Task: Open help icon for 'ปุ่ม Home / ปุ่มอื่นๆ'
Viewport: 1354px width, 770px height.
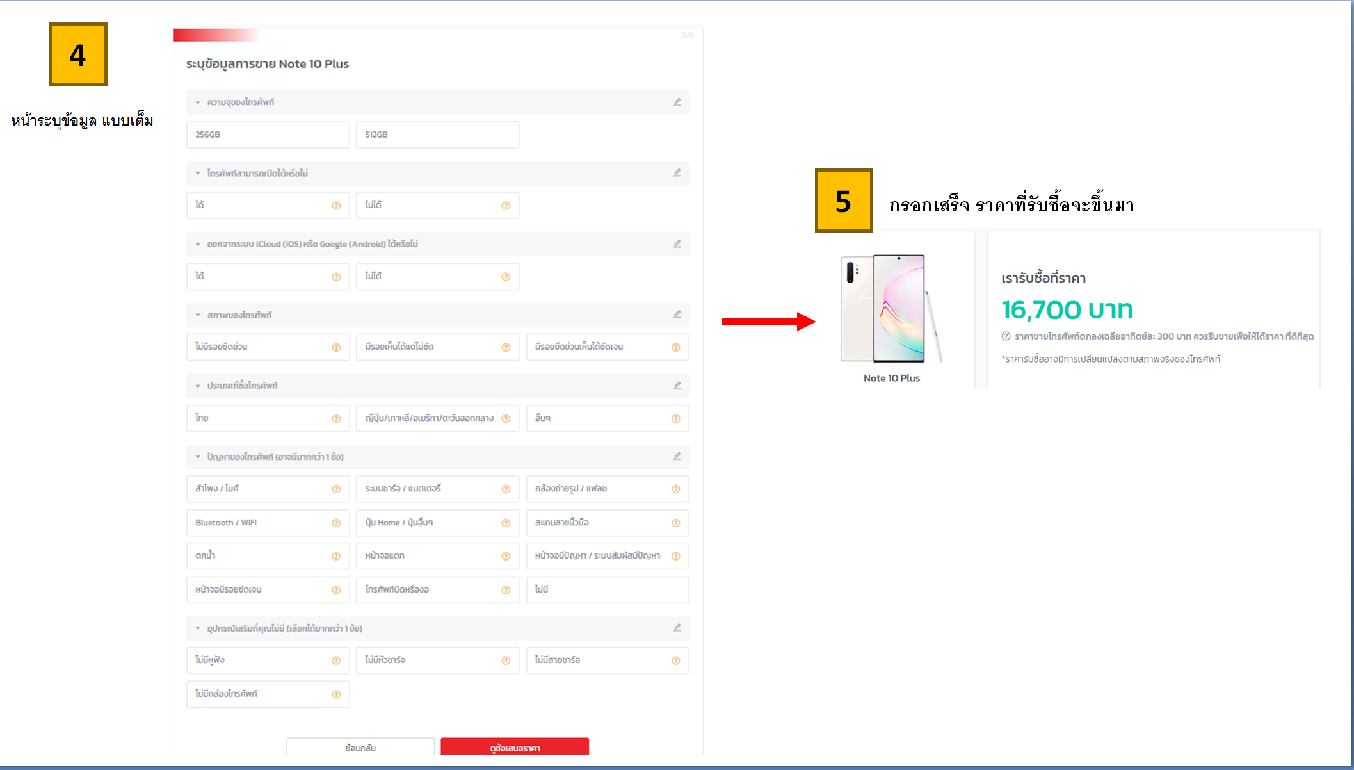Action: coord(506,523)
